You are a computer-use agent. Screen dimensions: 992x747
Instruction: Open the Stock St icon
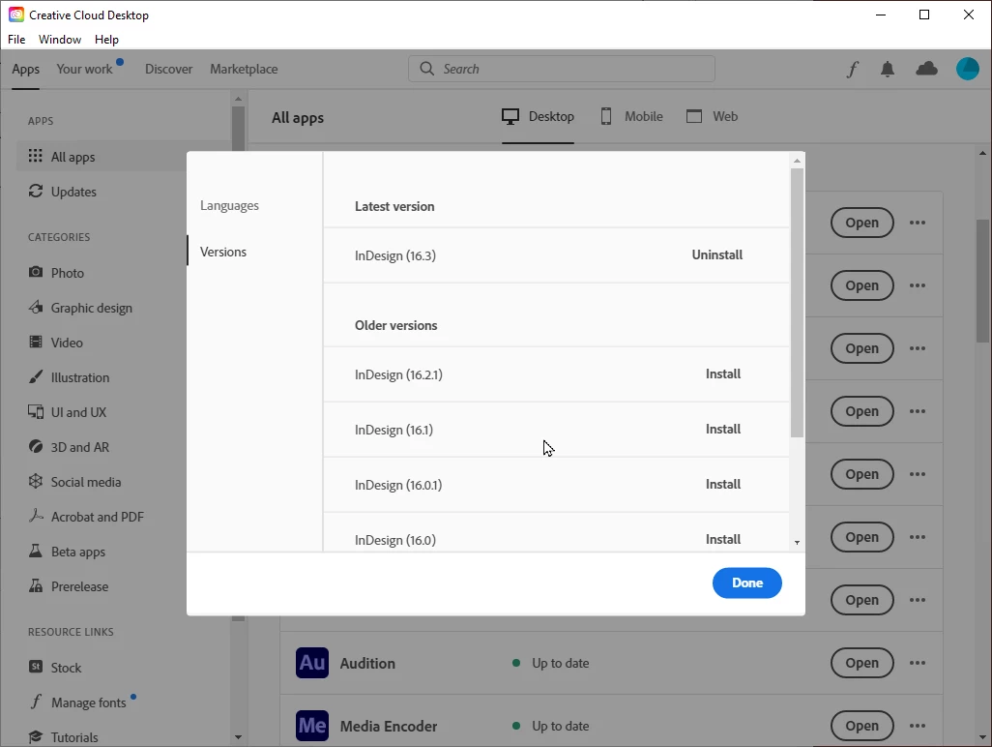pyautogui.click(x=36, y=667)
